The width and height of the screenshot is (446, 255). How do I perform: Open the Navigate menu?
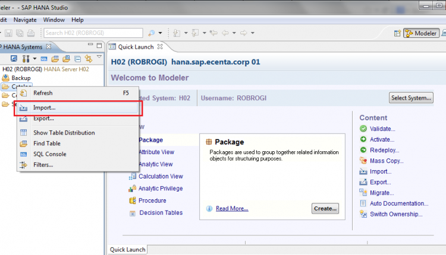click(x=25, y=20)
